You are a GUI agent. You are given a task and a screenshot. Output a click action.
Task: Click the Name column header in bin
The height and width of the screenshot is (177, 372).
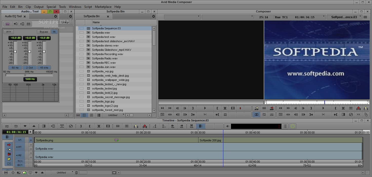pos(96,22)
